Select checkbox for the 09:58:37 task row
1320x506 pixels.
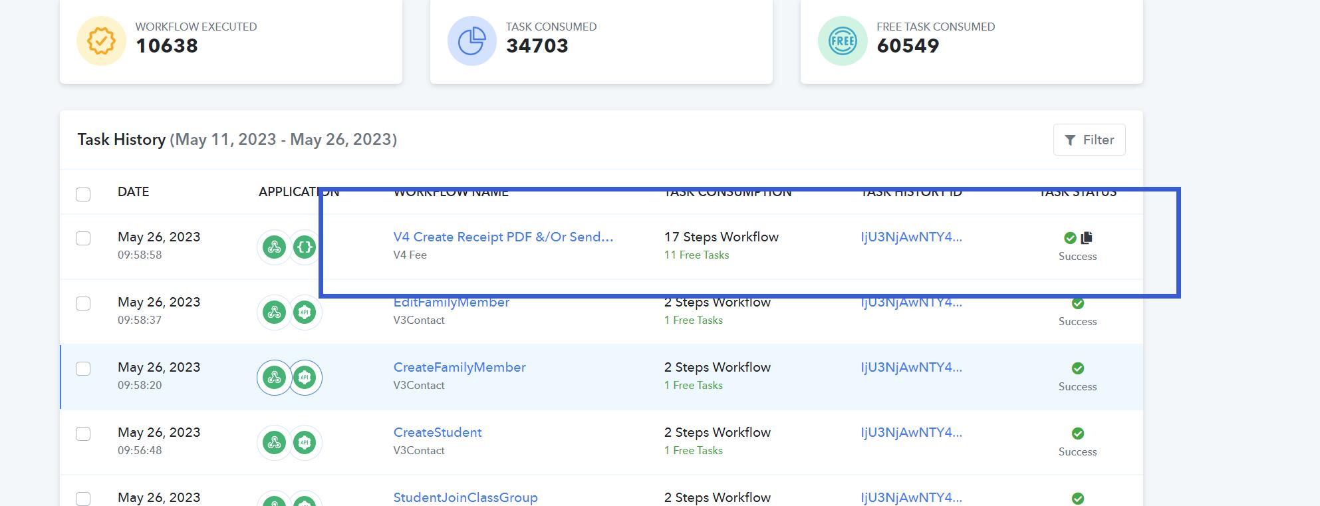point(83,303)
